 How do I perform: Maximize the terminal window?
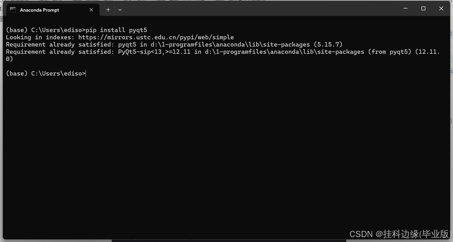pos(423,9)
